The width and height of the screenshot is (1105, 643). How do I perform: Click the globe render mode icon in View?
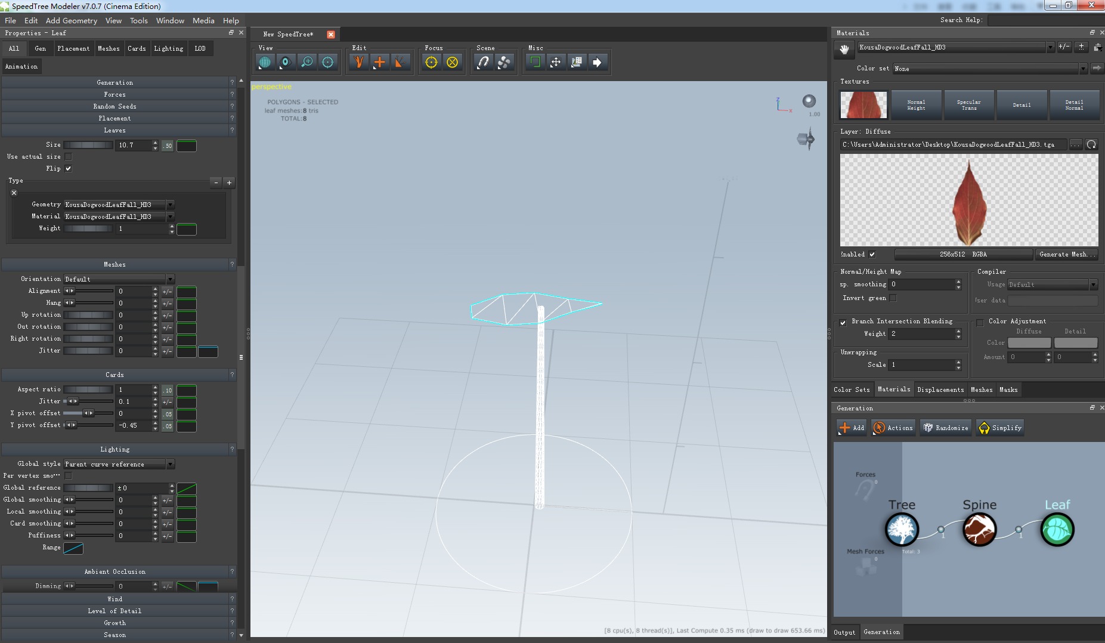click(265, 62)
